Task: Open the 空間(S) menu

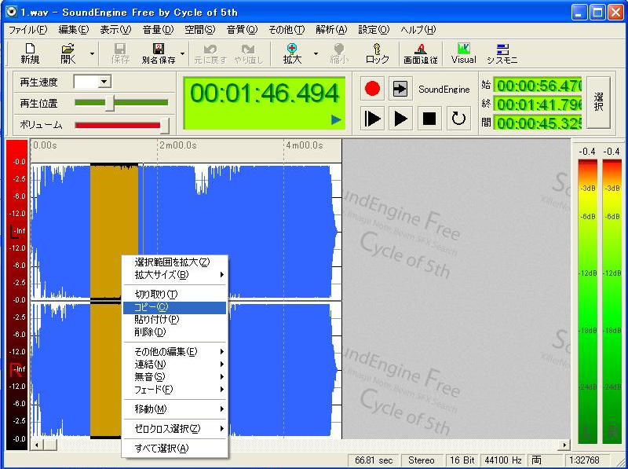Action: tap(200, 30)
